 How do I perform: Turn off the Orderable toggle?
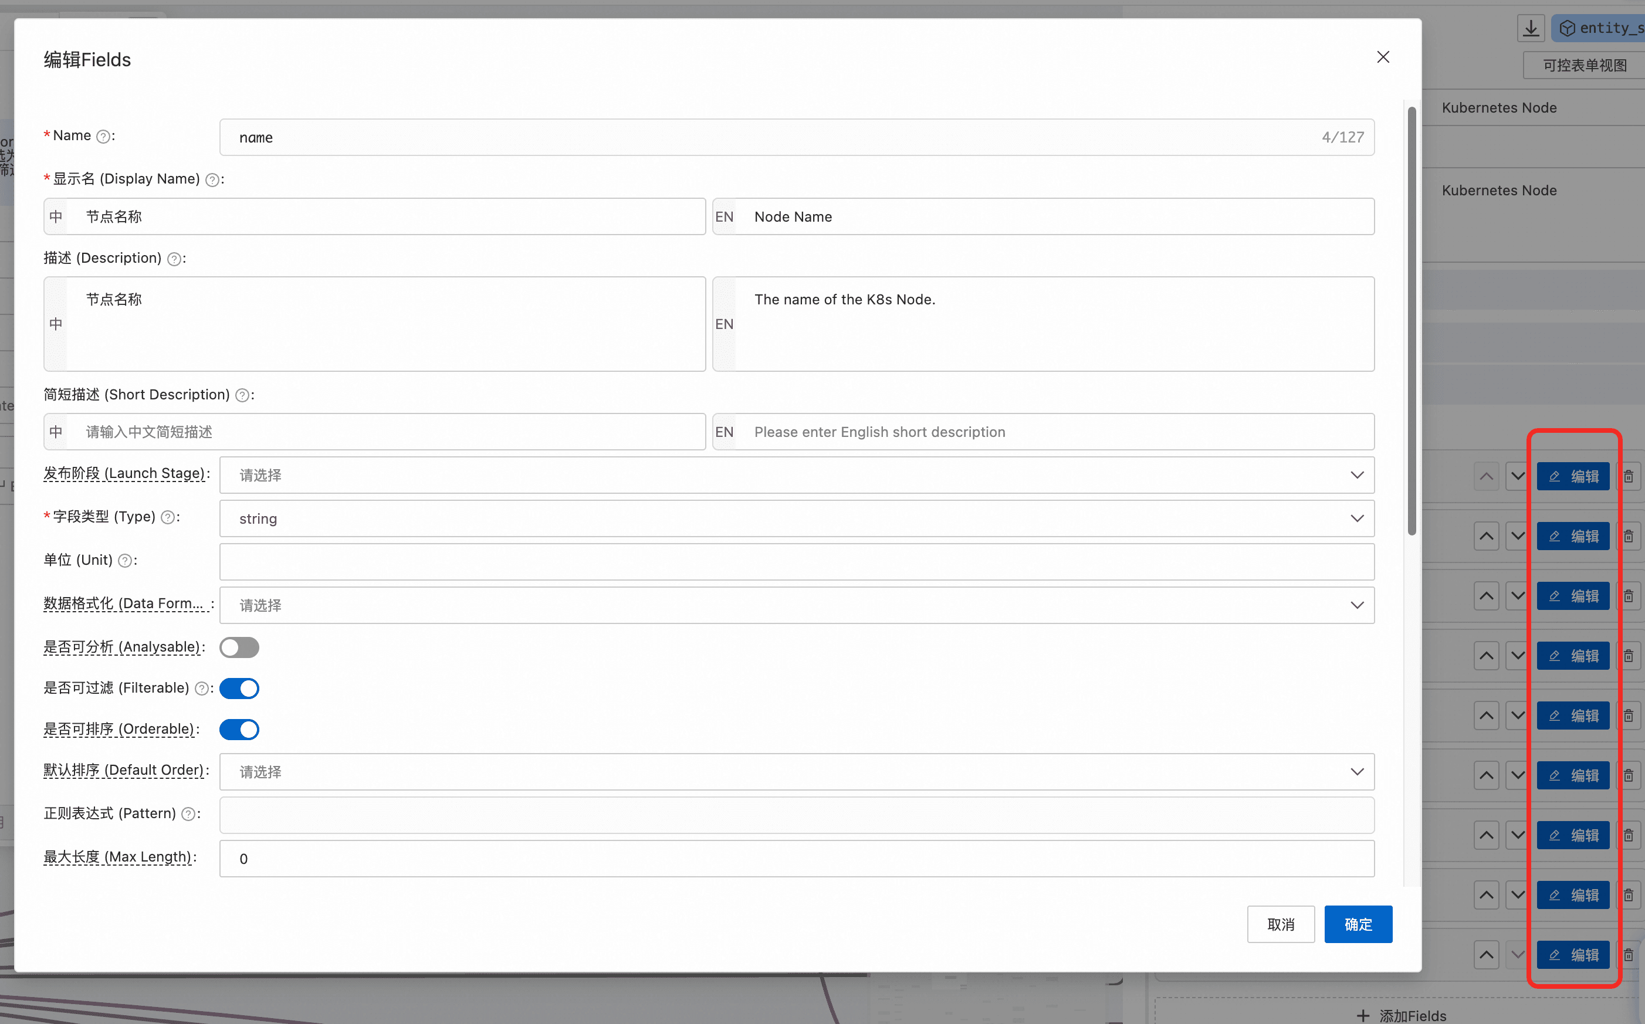pos(239,730)
